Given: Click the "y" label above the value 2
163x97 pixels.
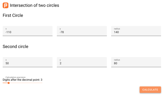Looking at the screenshot, I should point(60,60).
